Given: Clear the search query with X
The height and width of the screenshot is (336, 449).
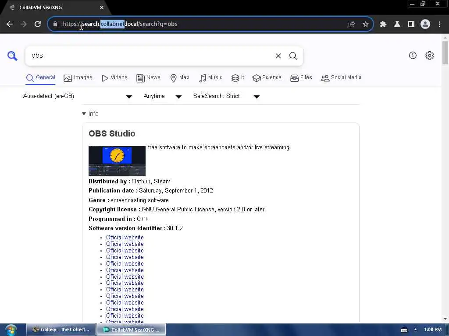Looking at the screenshot, I should (x=278, y=56).
